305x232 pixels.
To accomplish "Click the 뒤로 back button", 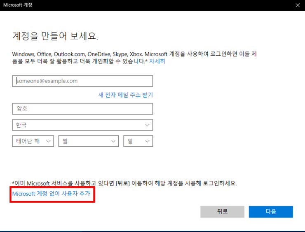I will 222,211.
